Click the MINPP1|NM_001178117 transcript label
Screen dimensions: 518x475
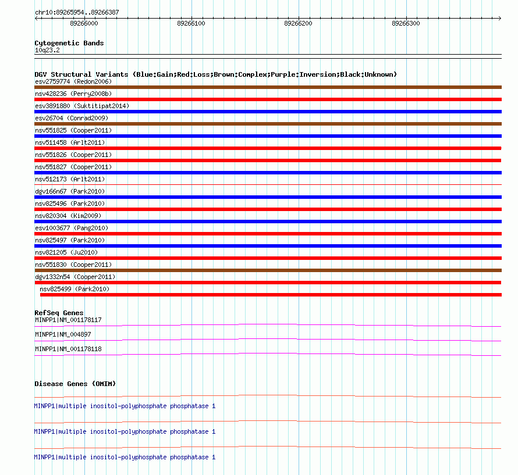(x=68, y=320)
